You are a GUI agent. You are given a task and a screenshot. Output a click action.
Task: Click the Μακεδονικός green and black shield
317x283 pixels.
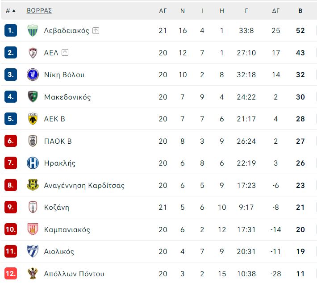click(33, 96)
